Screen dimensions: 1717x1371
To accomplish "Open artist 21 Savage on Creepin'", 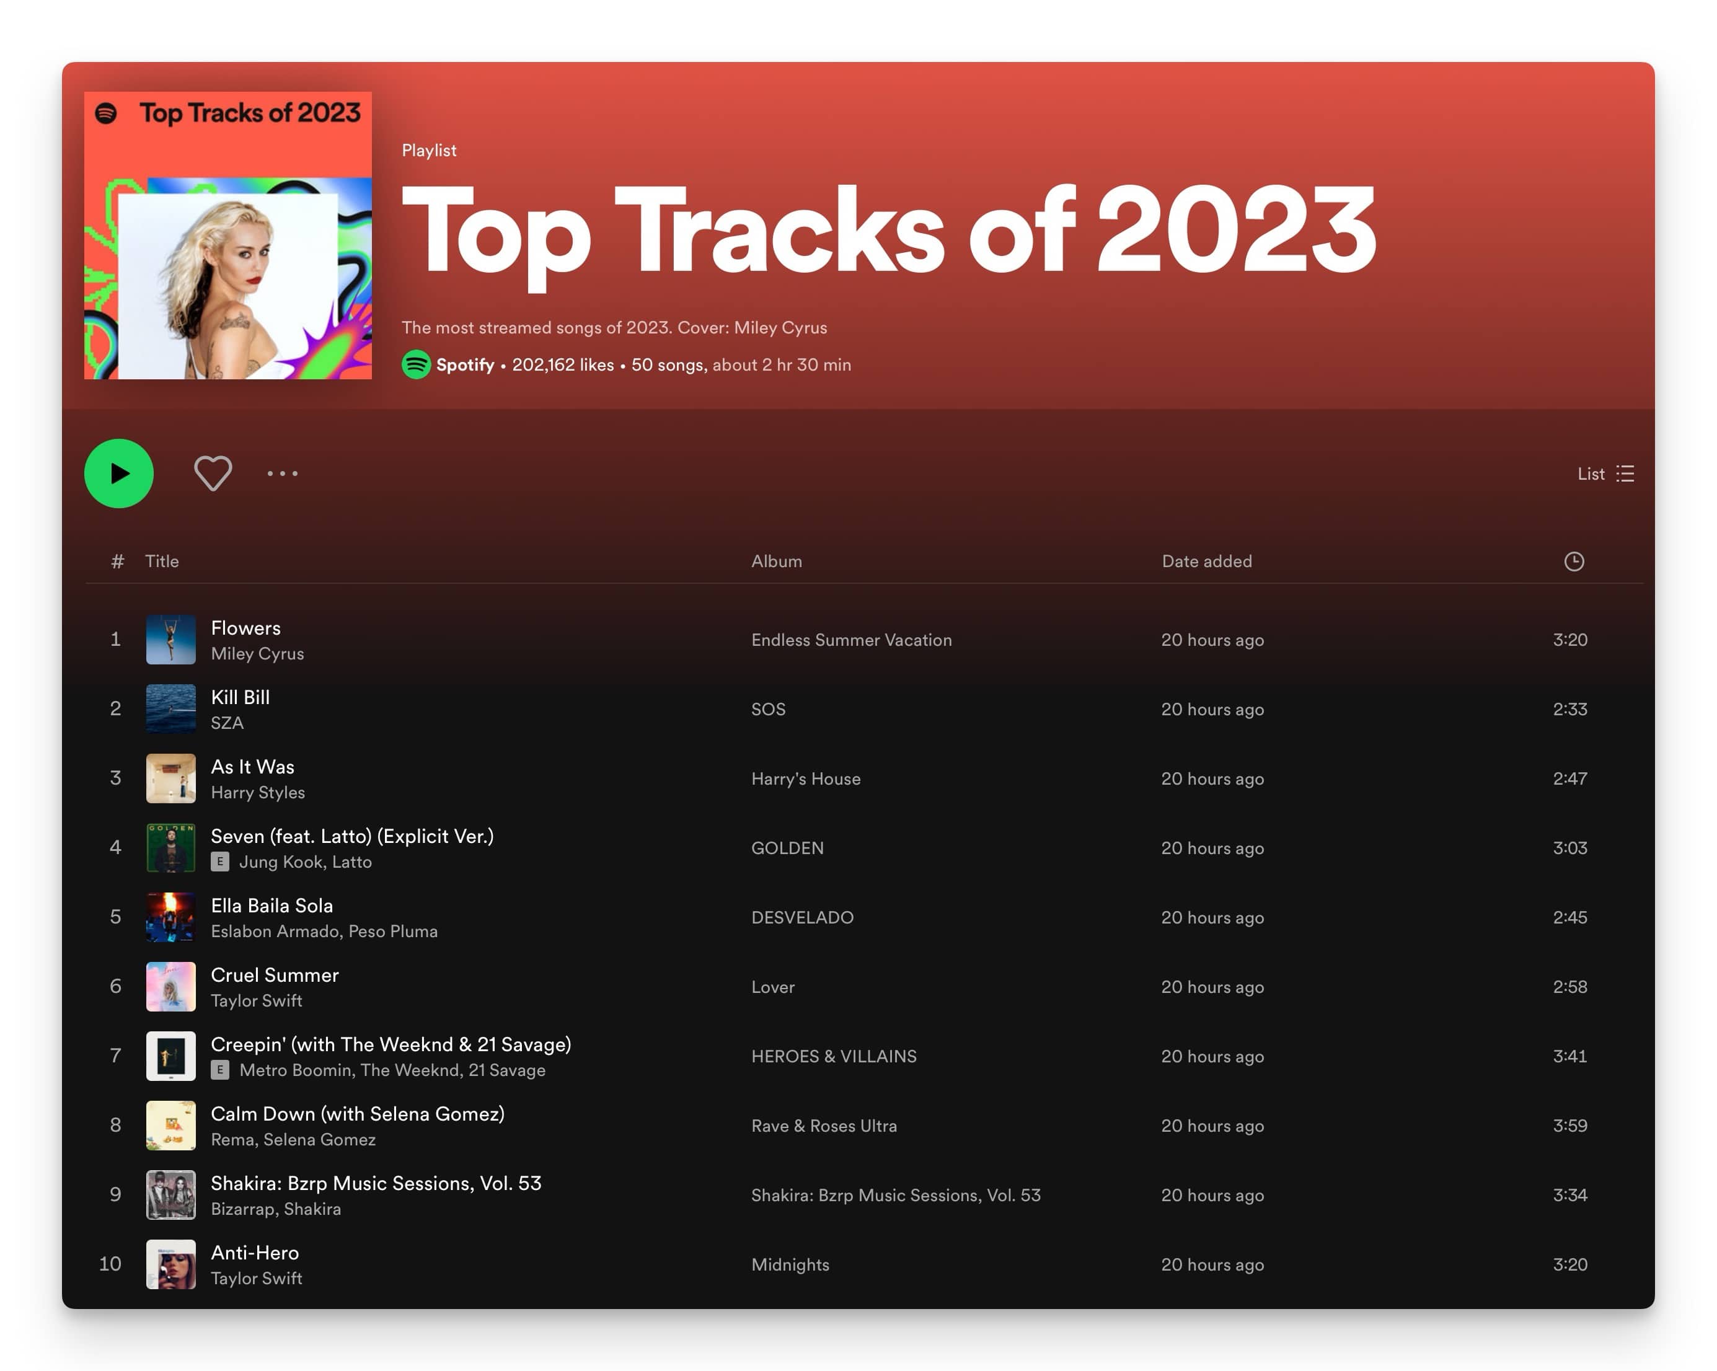I will [506, 1070].
